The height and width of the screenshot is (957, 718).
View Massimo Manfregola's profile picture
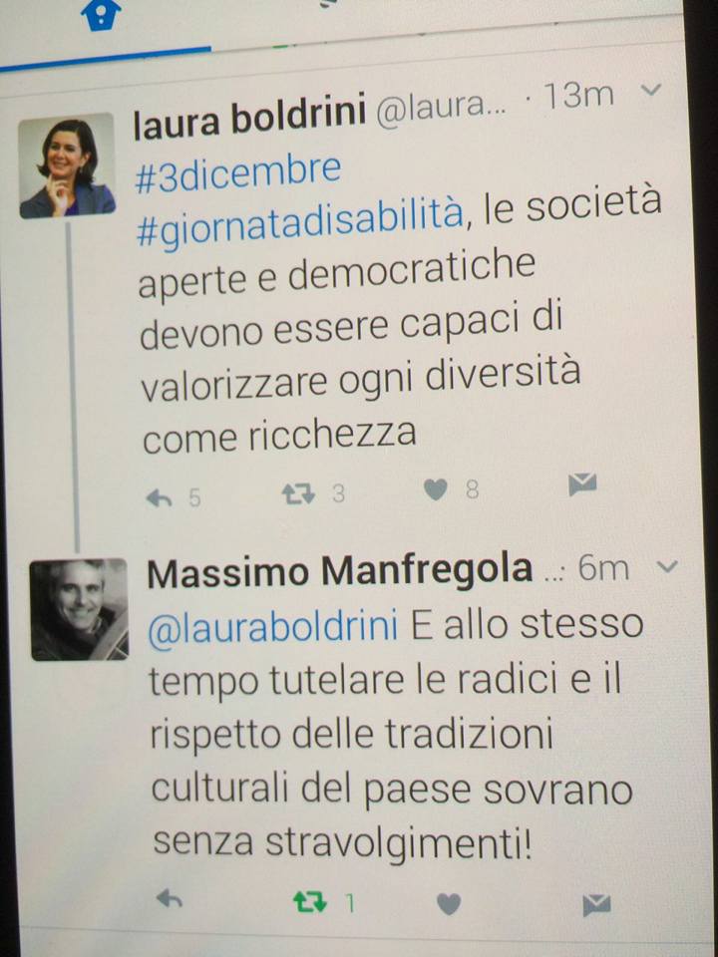79,608
